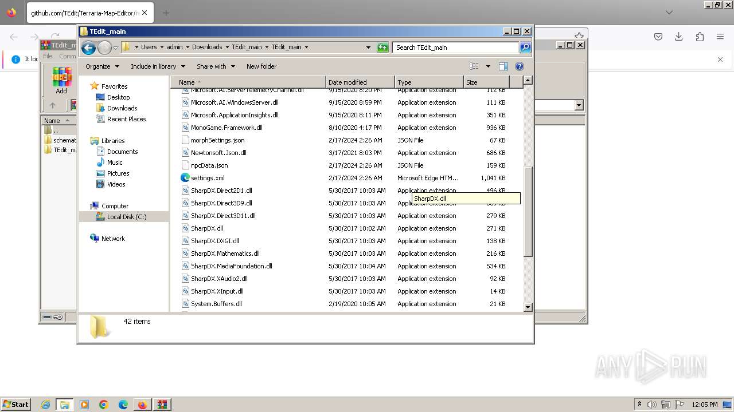
Task: Click the Back navigation arrow in Explorer
Action: [x=88, y=47]
